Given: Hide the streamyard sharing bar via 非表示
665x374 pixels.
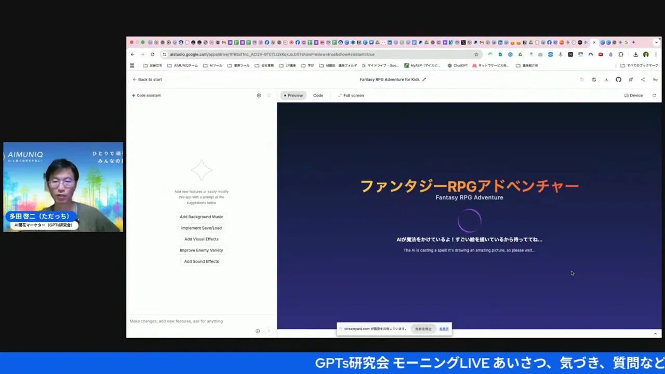Looking at the screenshot, I should tap(444, 329).
